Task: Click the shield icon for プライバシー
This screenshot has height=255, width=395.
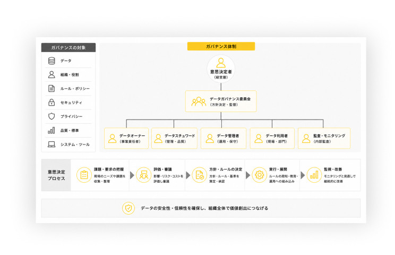Action: coord(51,116)
